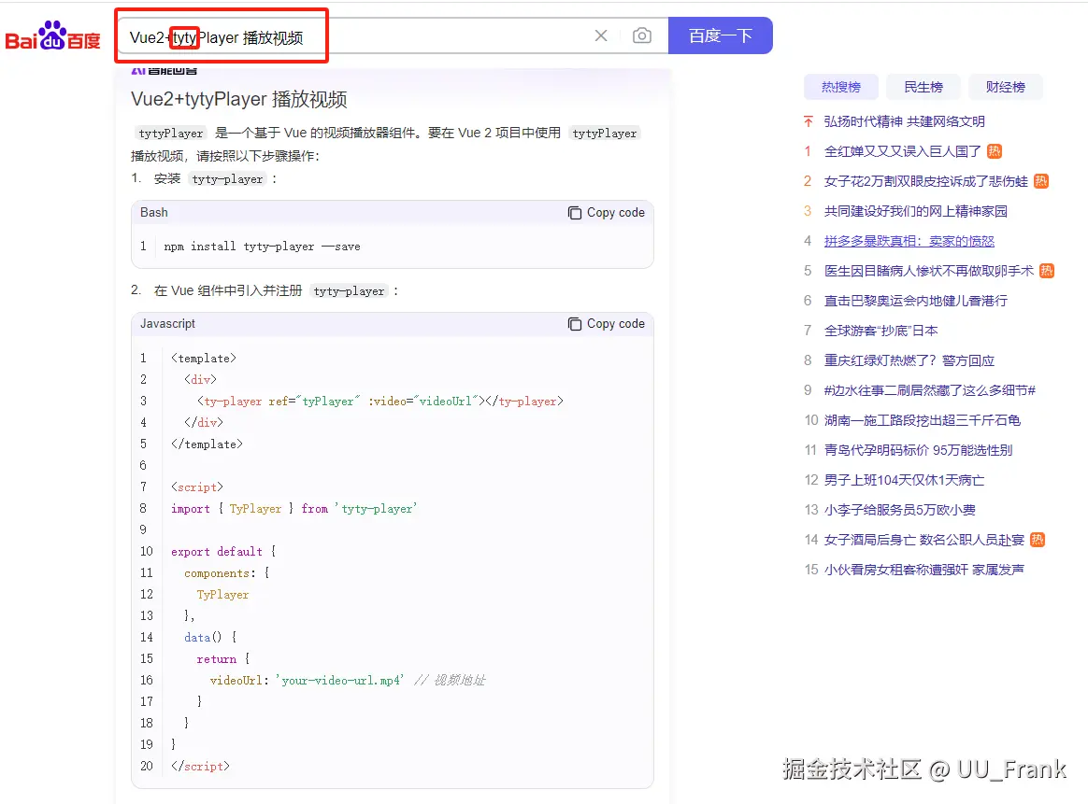
Task: Select the 热搜榜 tab
Action: (841, 87)
